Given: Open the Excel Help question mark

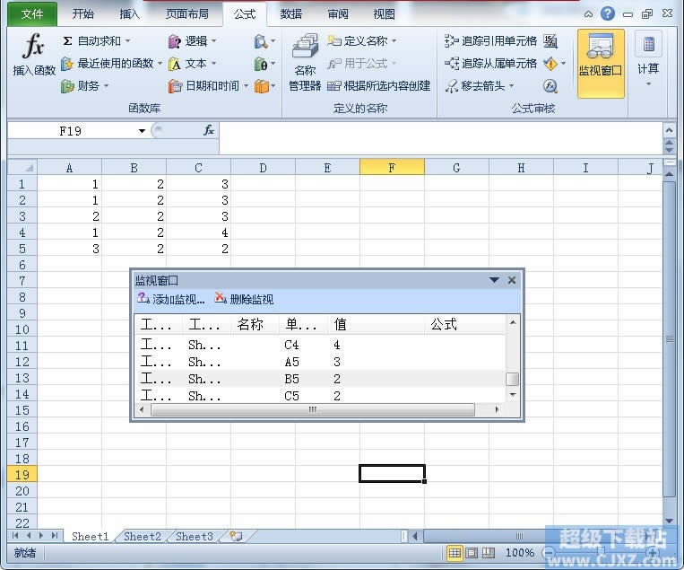Looking at the screenshot, I should 607,14.
